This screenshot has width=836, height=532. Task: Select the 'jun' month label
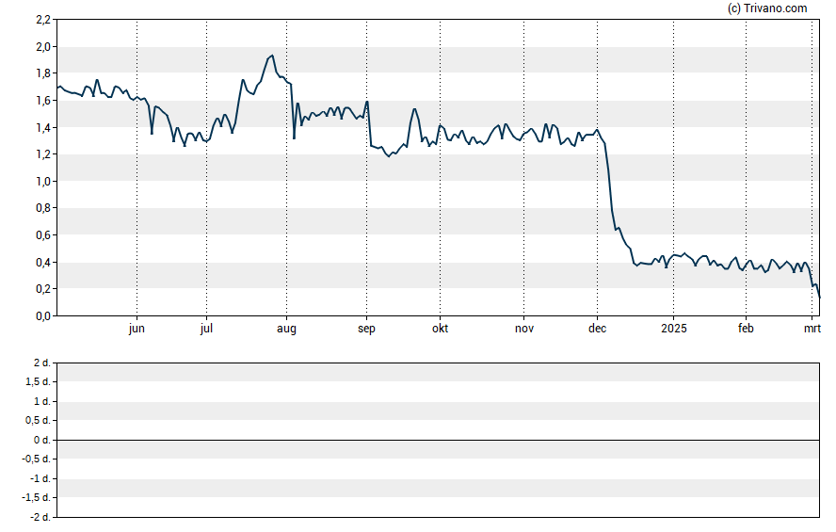point(137,329)
